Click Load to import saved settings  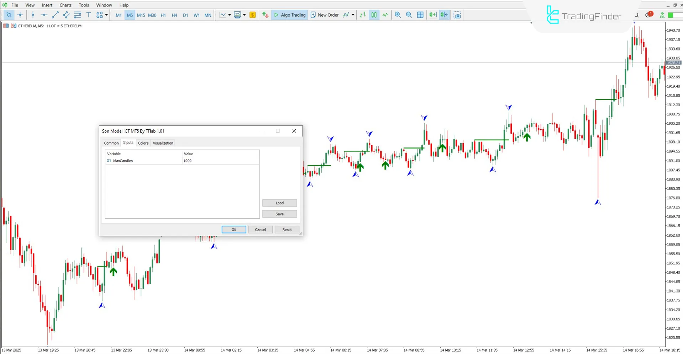click(x=279, y=203)
